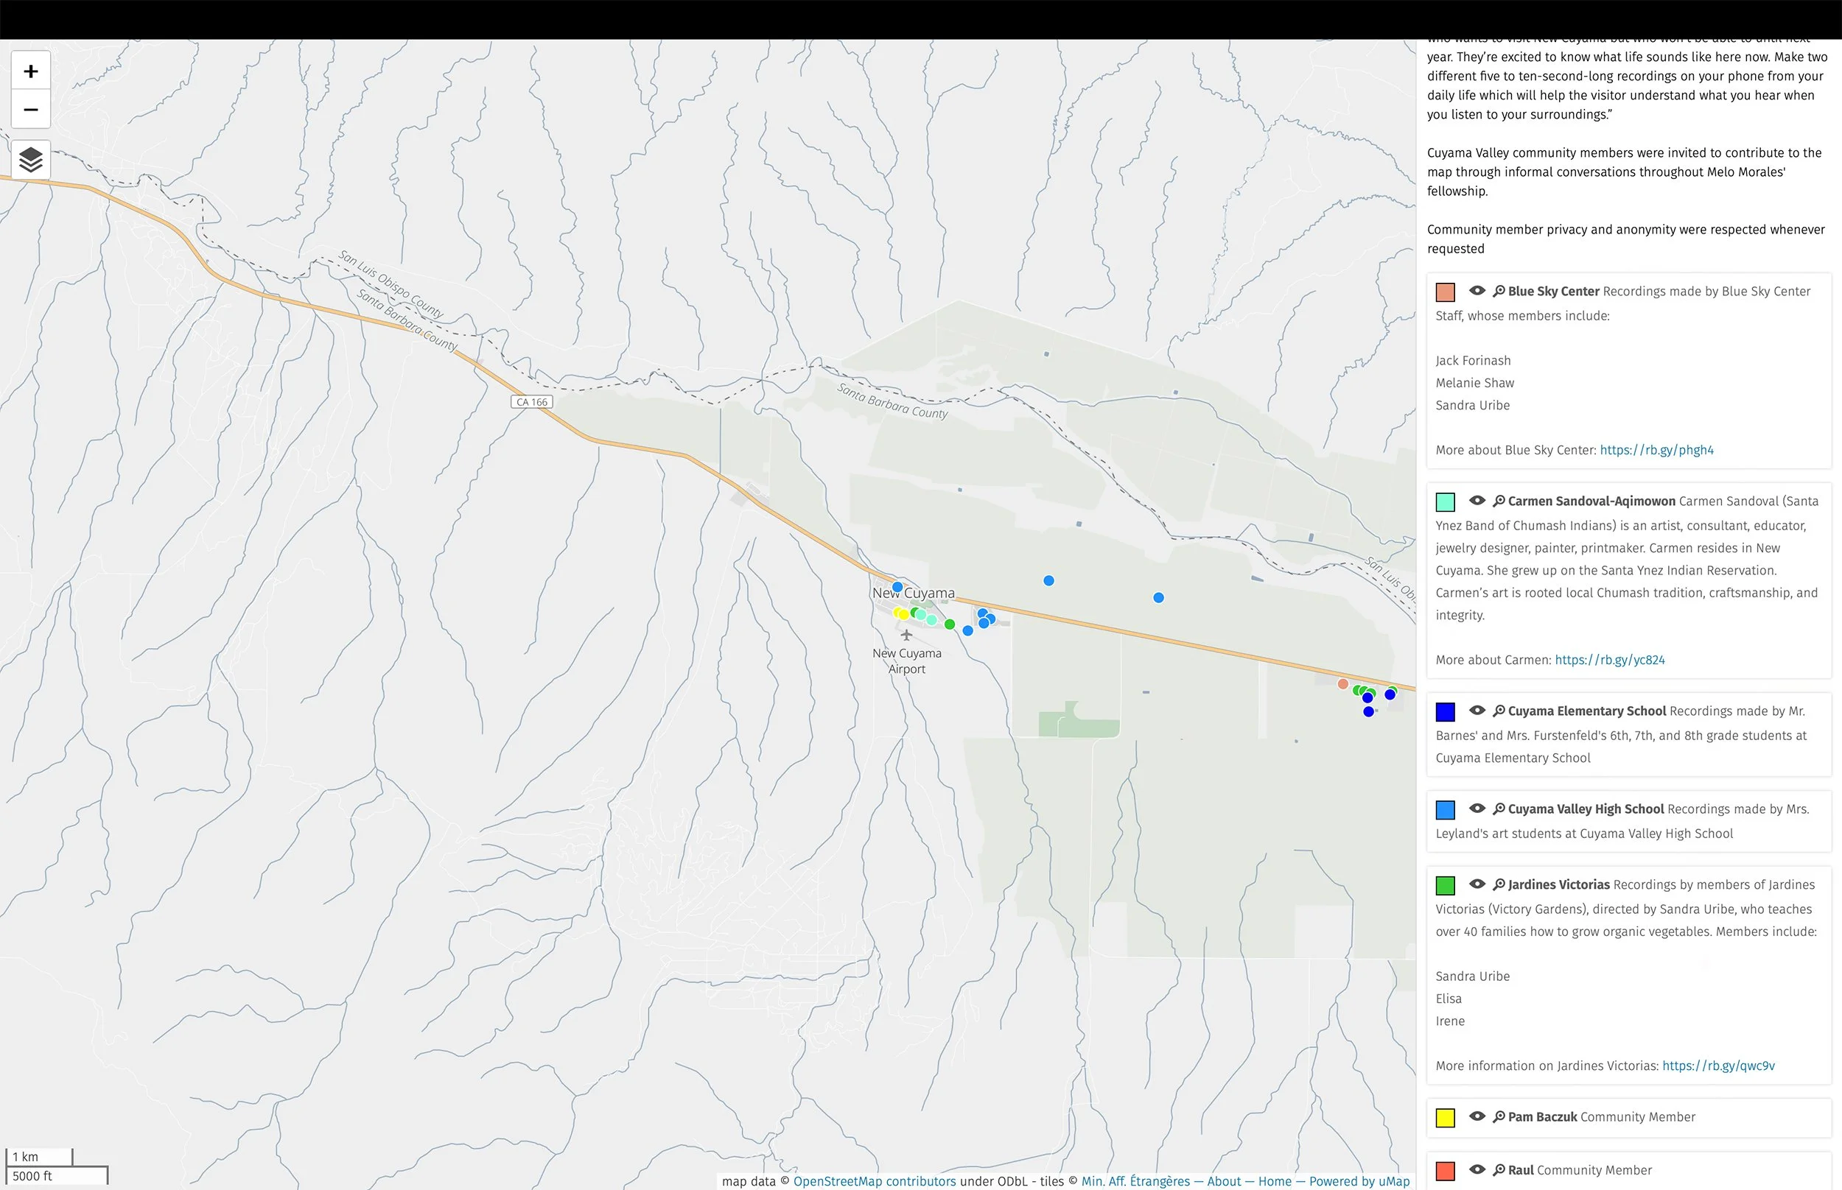Zoom to Carmen Sandoval-Aqimowon layer
This screenshot has height=1190, width=1842.
[1498, 501]
